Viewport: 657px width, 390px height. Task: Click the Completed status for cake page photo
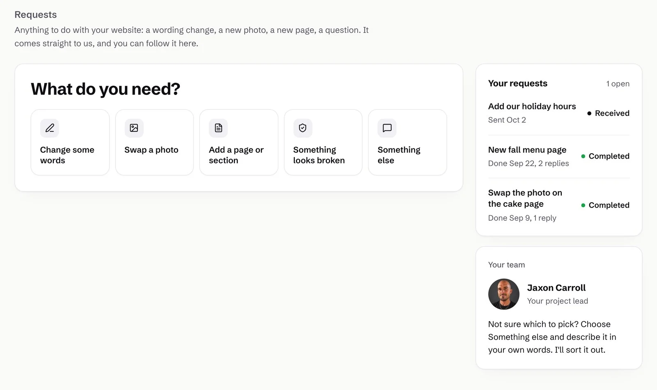(x=605, y=205)
